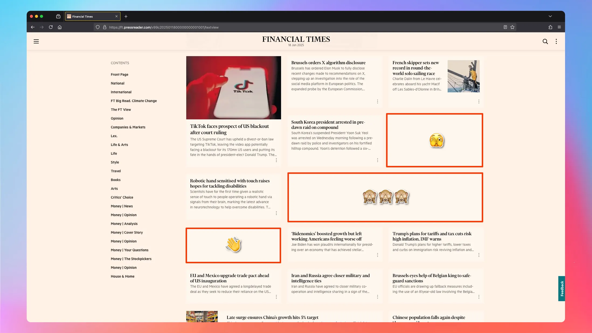Click the French skipper article photo
This screenshot has width=592, height=333.
coord(463,76)
